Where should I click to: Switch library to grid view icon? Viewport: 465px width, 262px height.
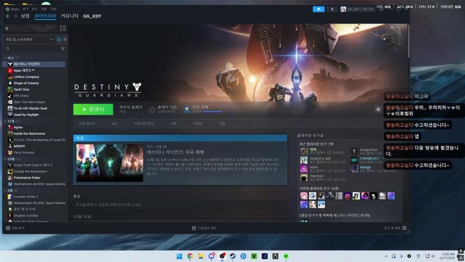tap(64, 28)
